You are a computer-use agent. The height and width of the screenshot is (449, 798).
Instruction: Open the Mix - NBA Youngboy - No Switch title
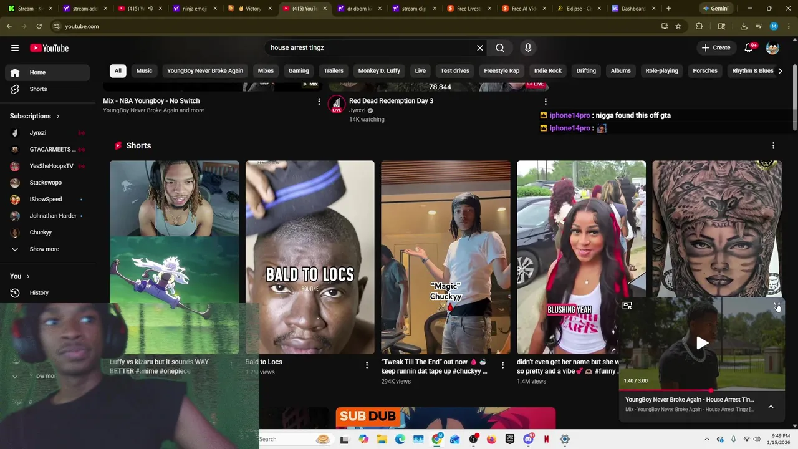[151, 101]
